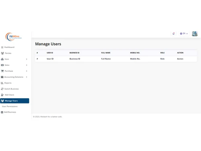The height and width of the screenshot is (151, 201).
Task: Click the Add Users person-plus icon
Action: click(x=2, y=95)
